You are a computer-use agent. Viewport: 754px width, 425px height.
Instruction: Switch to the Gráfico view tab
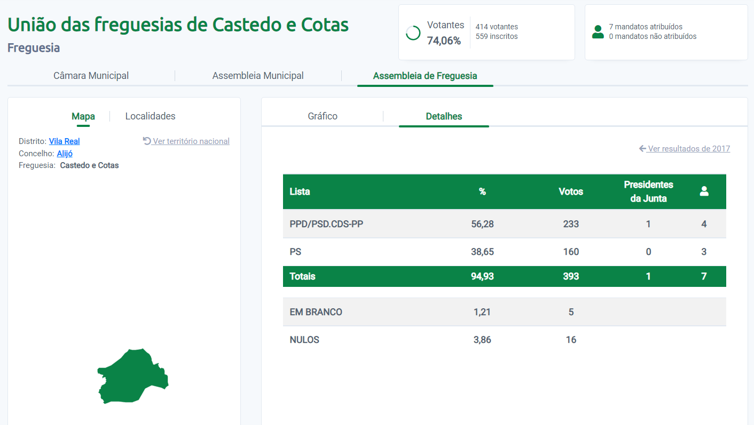[x=323, y=116]
